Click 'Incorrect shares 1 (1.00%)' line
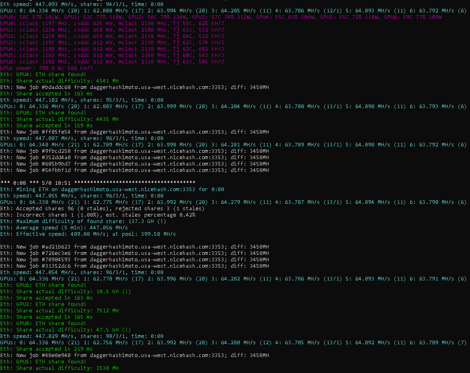The width and height of the screenshot is (470, 373). [x=98, y=215]
